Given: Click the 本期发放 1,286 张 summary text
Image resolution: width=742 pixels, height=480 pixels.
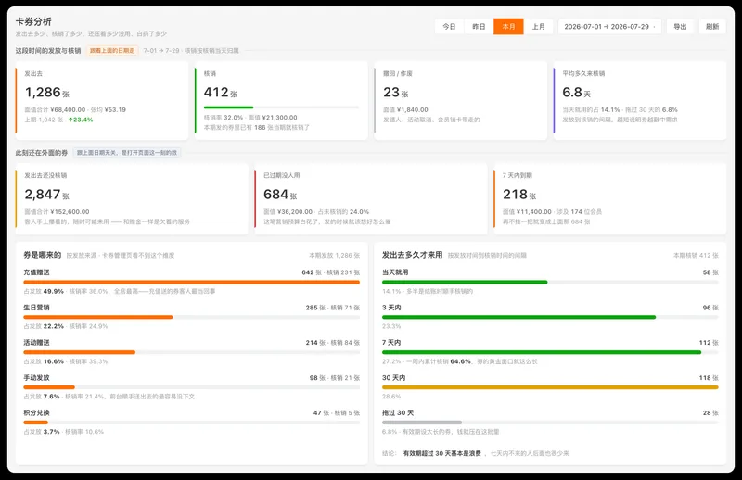Looking at the screenshot, I should (x=334, y=256).
